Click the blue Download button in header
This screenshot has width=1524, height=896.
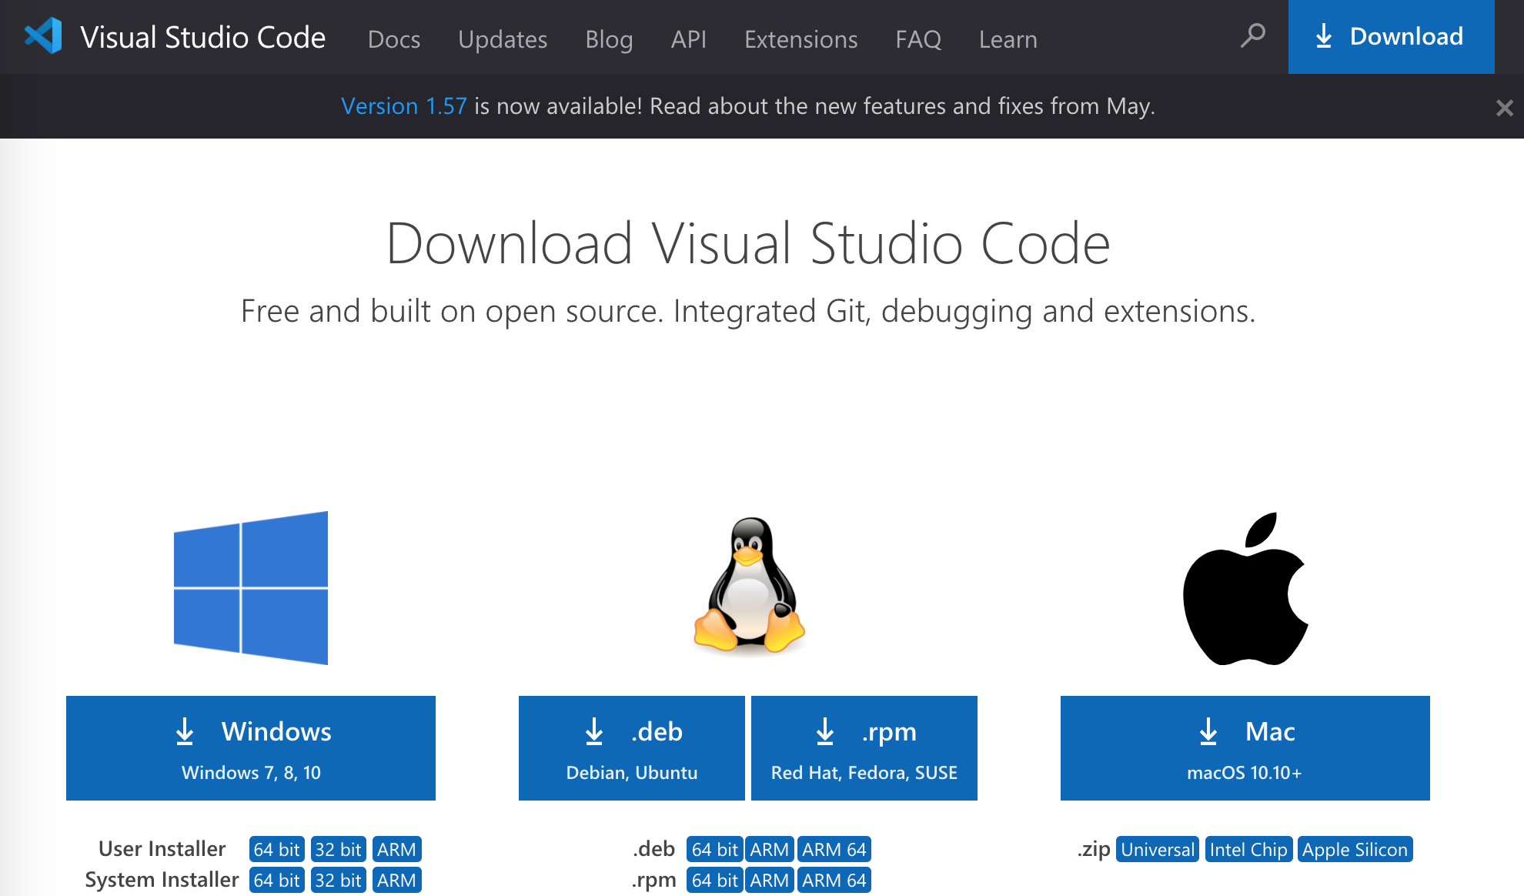[1391, 37]
